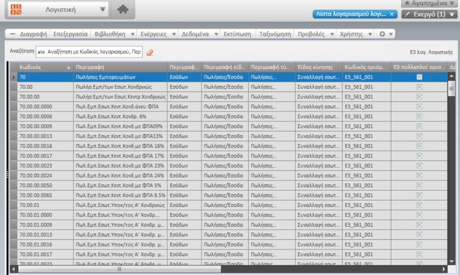
Task: Click the Εκτύπωση print button
Action: [238, 34]
